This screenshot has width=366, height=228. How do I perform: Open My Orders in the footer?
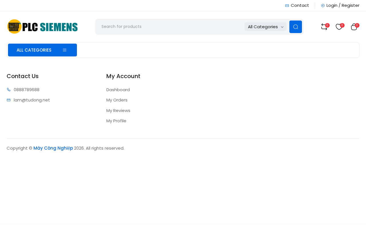(117, 100)
